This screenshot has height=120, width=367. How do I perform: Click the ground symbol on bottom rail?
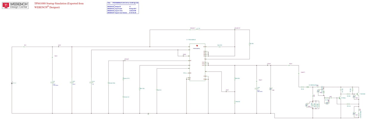[x=148, y=114]
